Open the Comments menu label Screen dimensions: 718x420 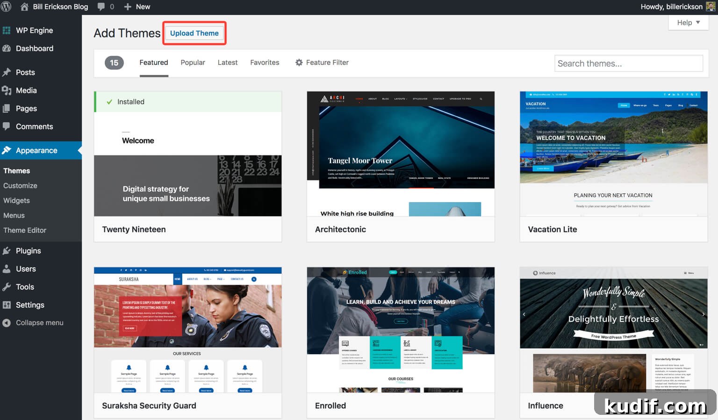pos(35,126)
